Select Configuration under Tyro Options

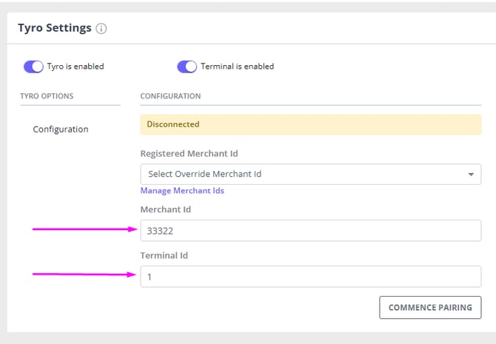coord(61,129)
